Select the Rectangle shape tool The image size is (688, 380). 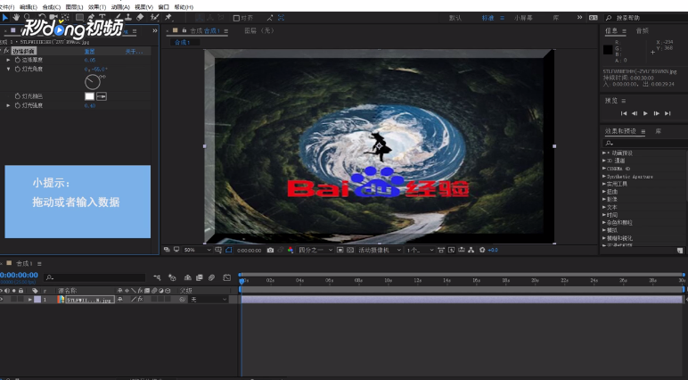tap(79, 18)
